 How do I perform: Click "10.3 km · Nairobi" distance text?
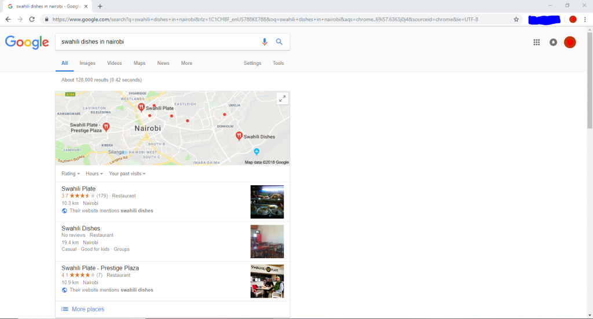click(x=80, y=203)
